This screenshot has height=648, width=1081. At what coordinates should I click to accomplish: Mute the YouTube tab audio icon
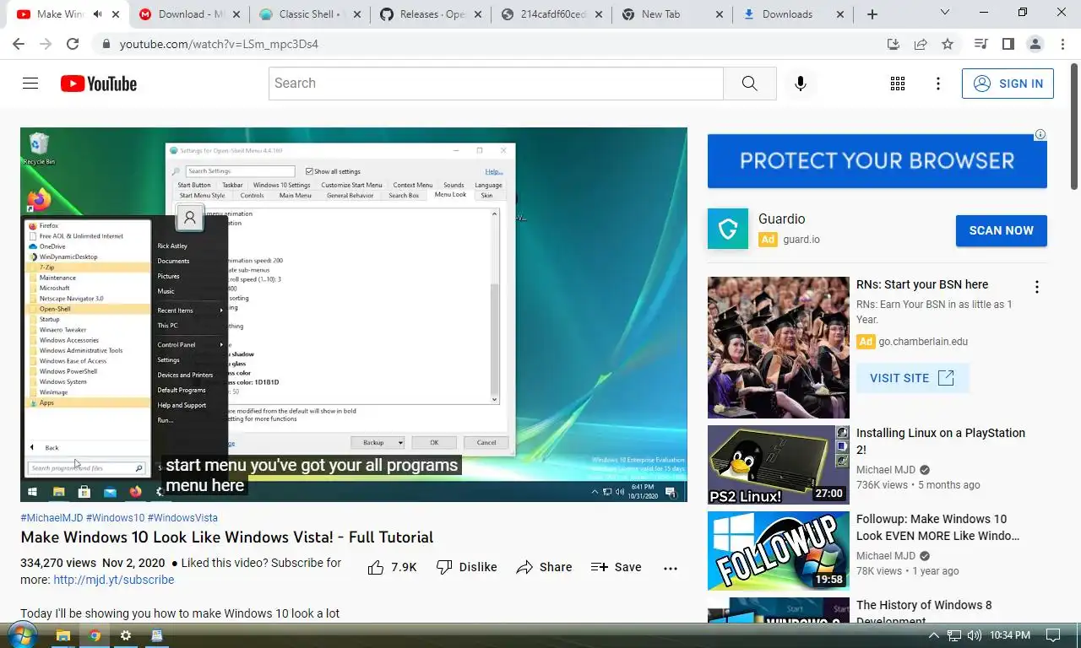[x=98, y=14]
